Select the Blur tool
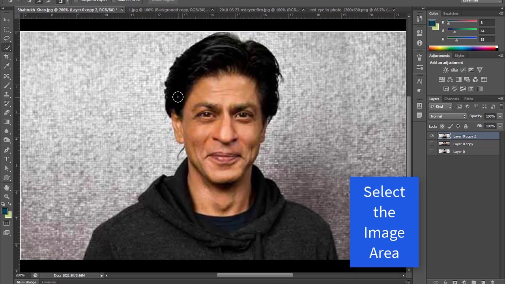The height and width of the screenshot is (284, 505). click(x=7, y=131)
